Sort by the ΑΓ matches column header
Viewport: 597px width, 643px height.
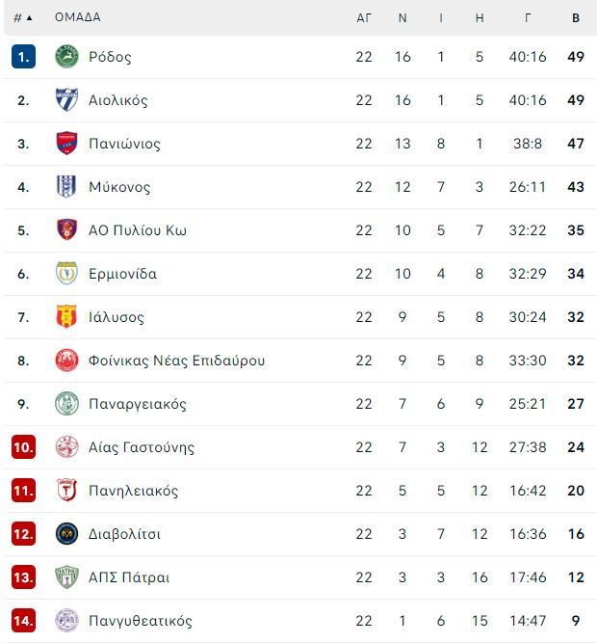[x=364, y=17]
